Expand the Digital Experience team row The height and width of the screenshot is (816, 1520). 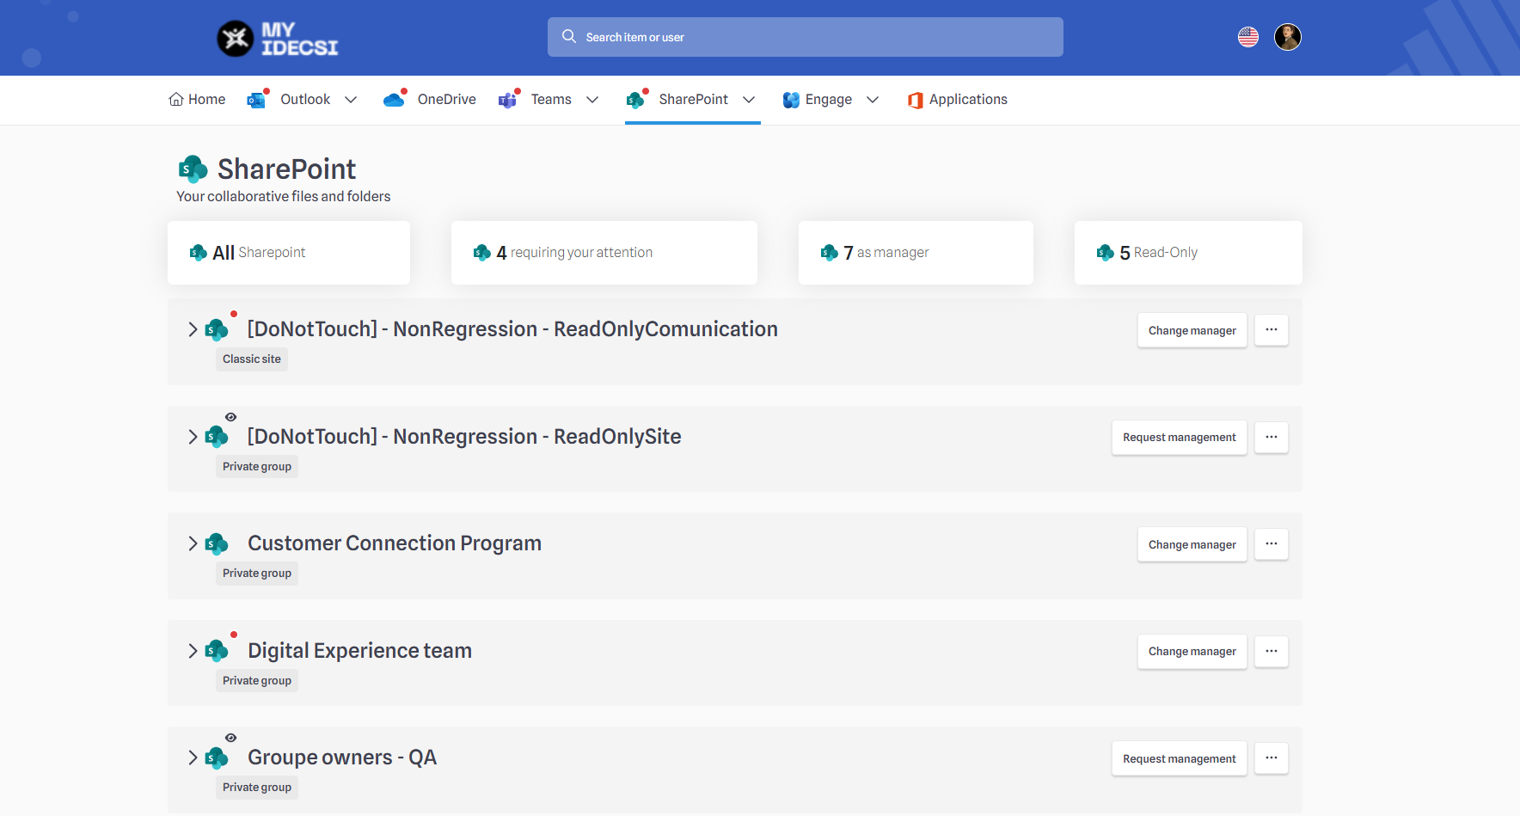coord(193,651)
